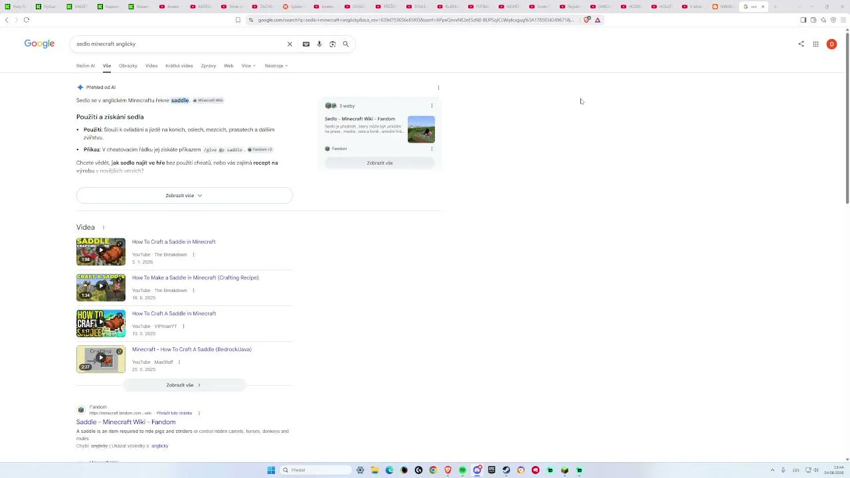850x478 pixels.
Task: Open a new browser tab
Action: pos(775,7)
